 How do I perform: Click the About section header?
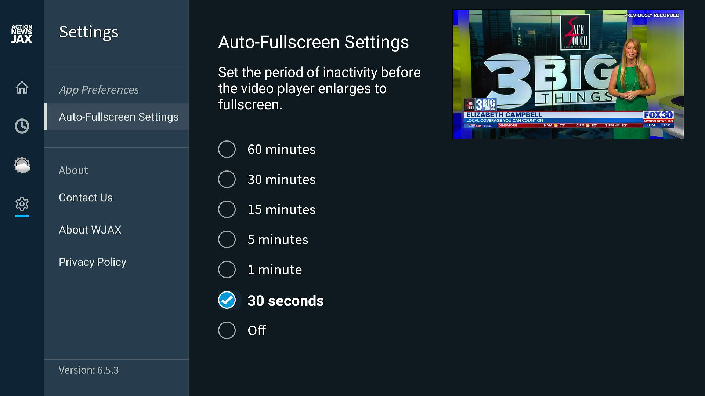click(73, 170)
